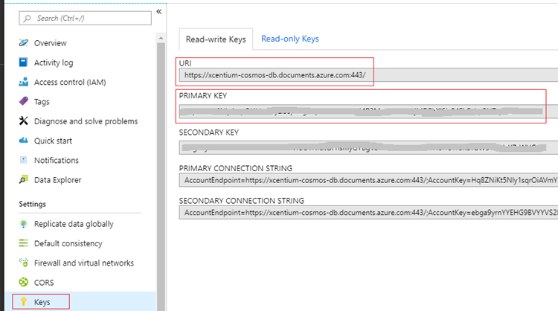Click the Access control people icon
This screenshot has width=558, height=311.
click(24, 82)
